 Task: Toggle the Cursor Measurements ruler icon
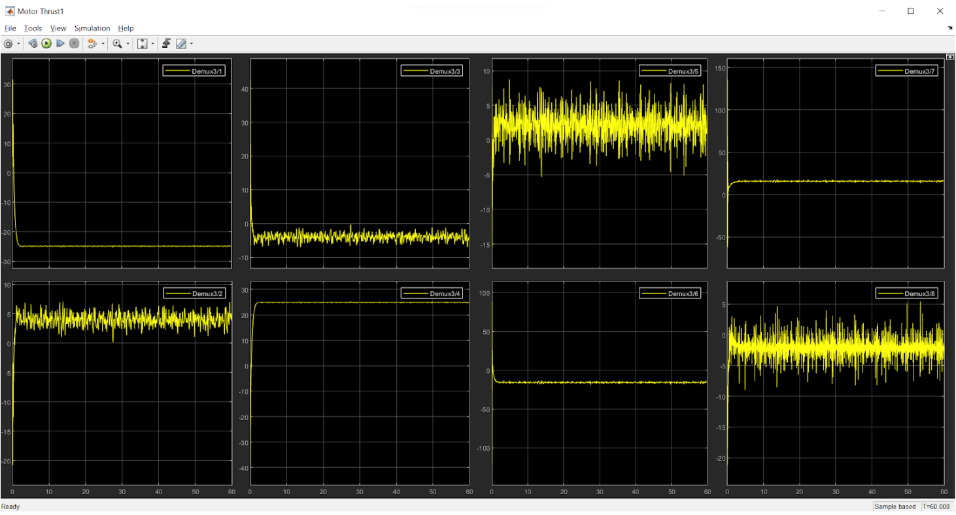pyautogui.click(x=181, y=44)
